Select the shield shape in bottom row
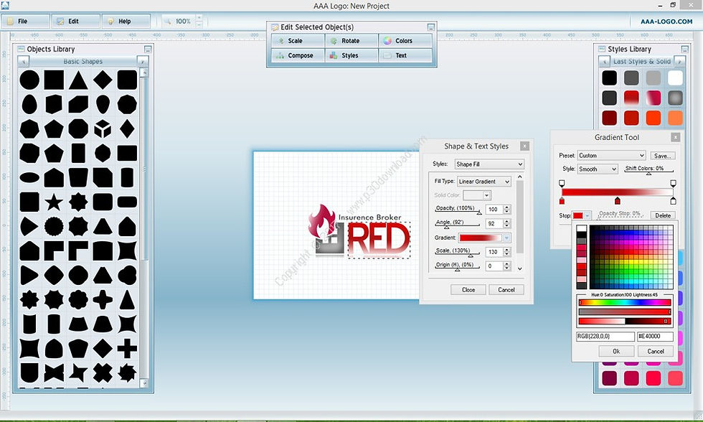 click(29, 372)
